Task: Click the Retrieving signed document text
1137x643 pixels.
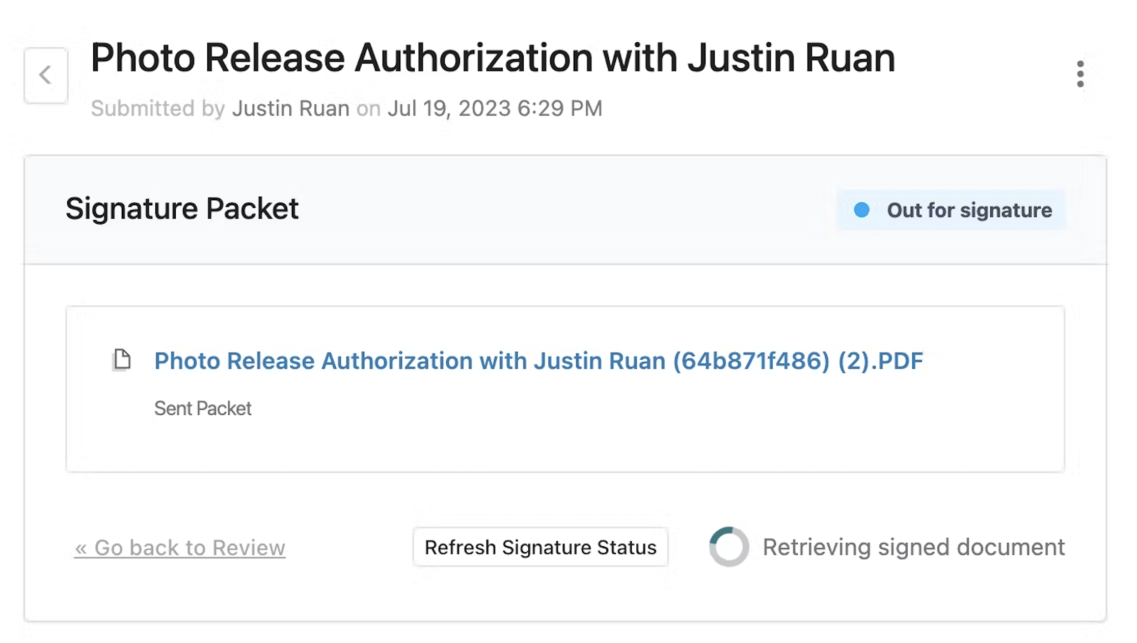Action: pyautogui.click(x=913, y=547)
